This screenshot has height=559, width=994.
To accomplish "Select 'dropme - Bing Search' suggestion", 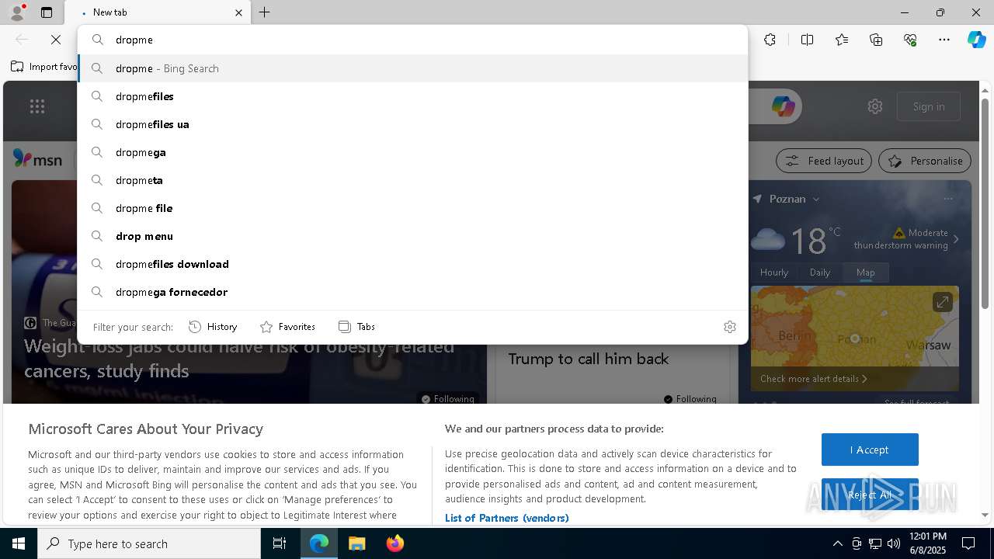I will 412,68.
